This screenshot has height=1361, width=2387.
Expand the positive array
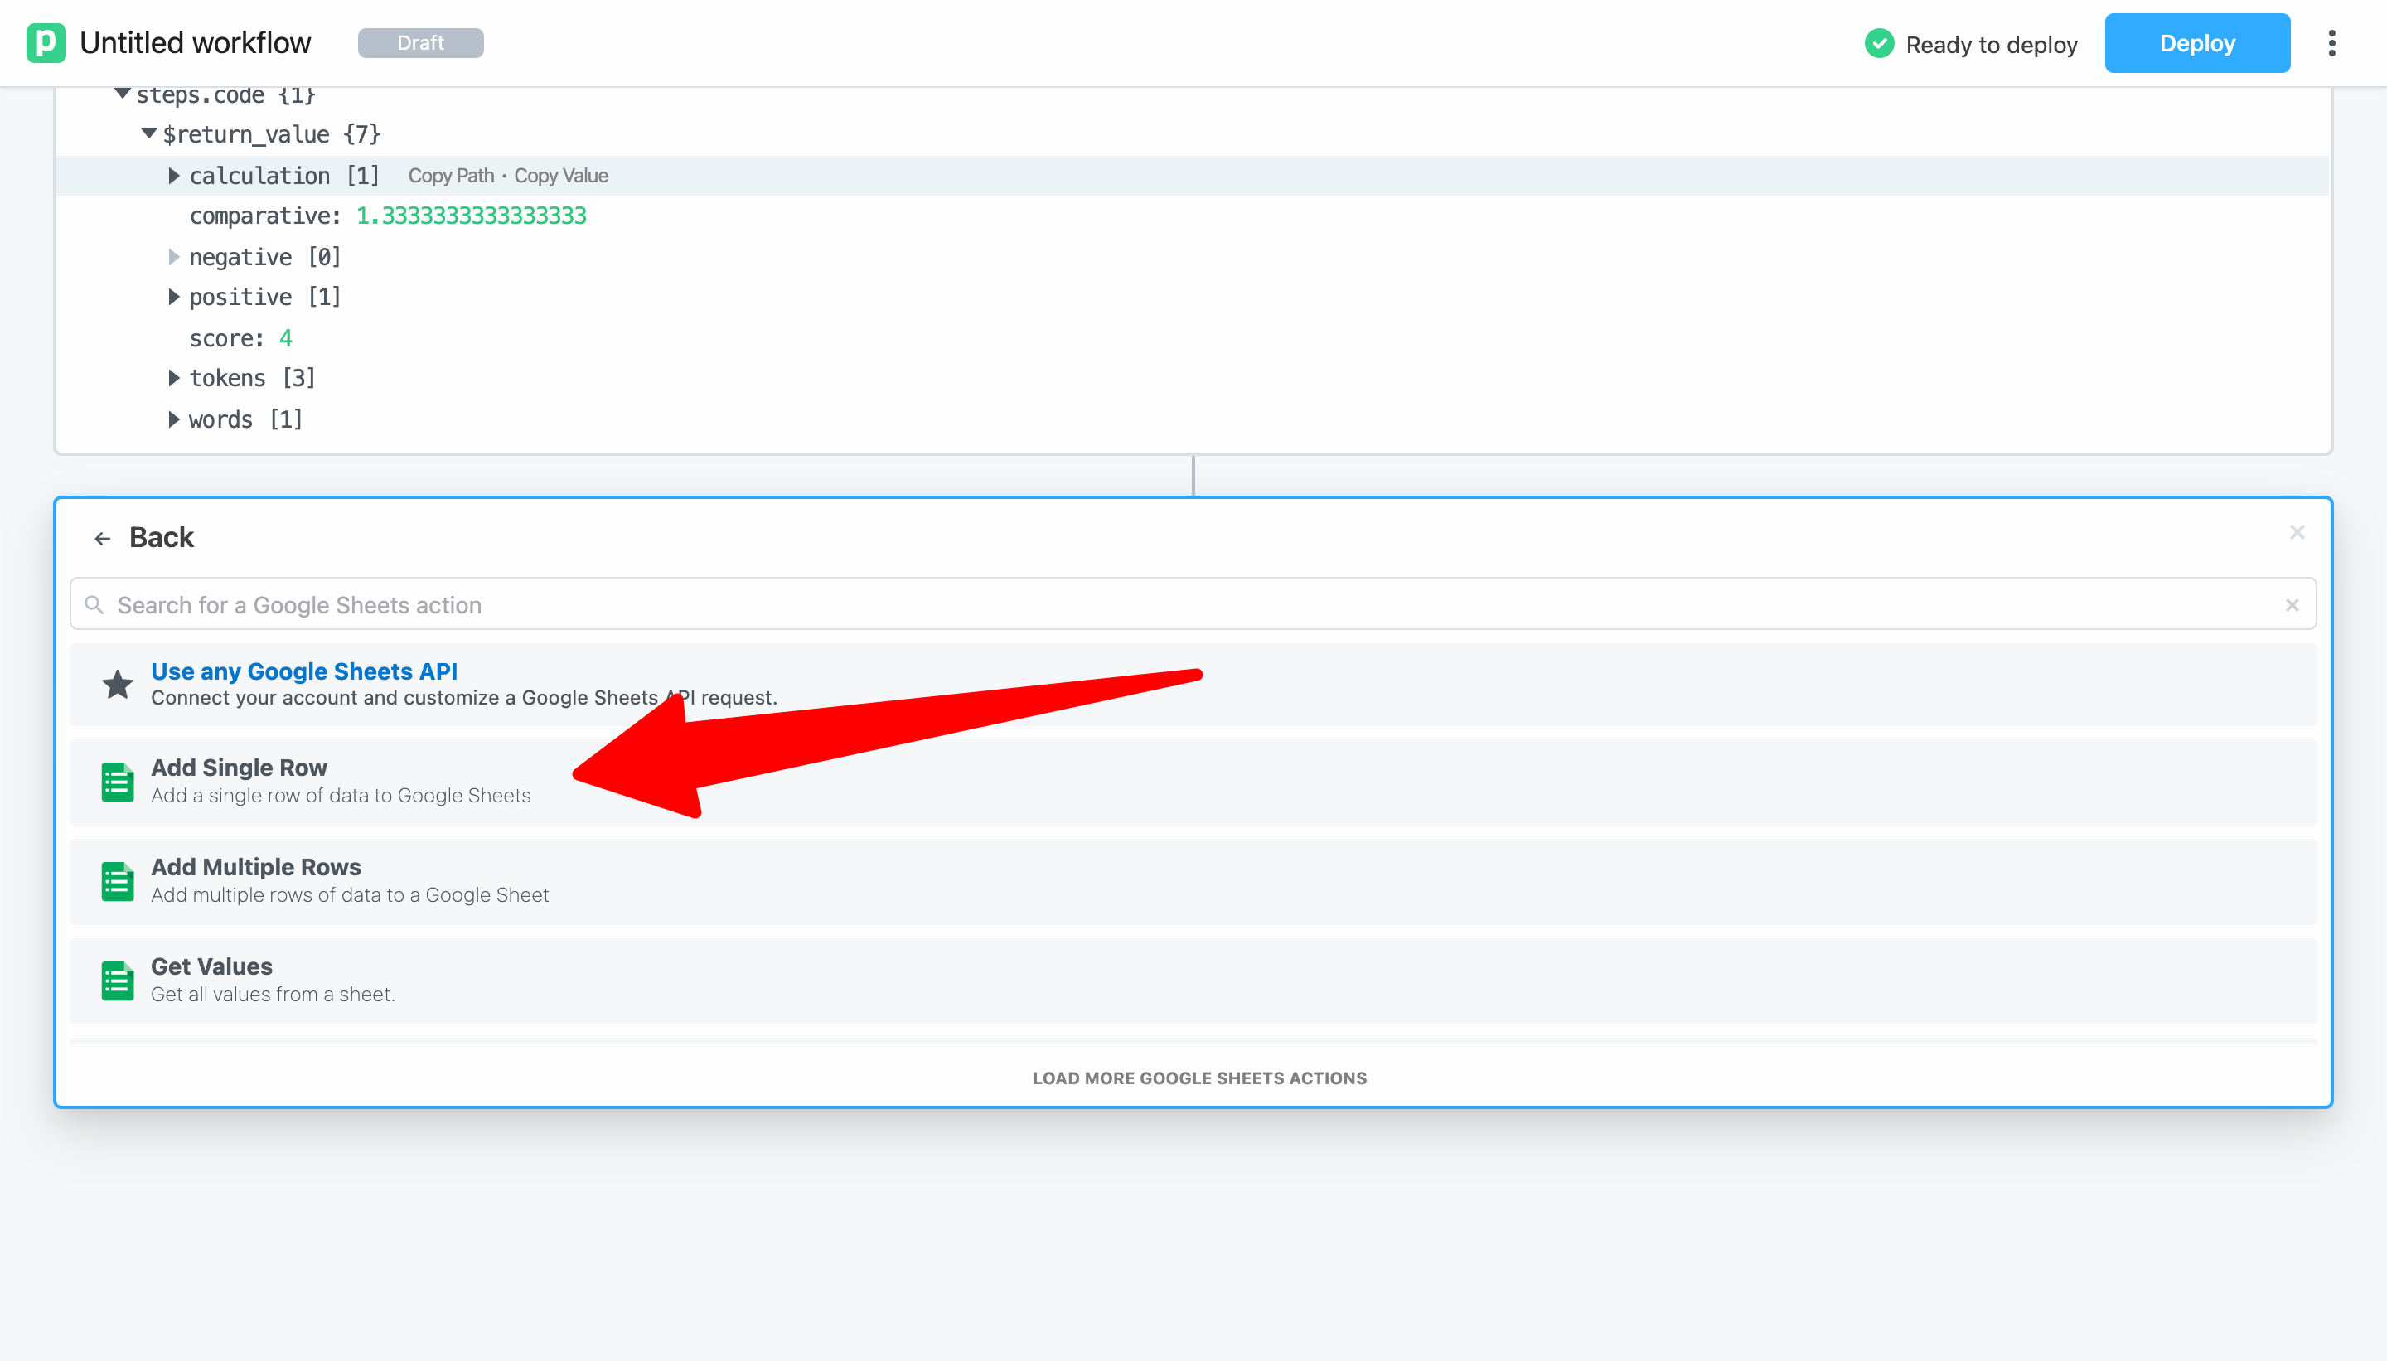(x=174, y=298)
